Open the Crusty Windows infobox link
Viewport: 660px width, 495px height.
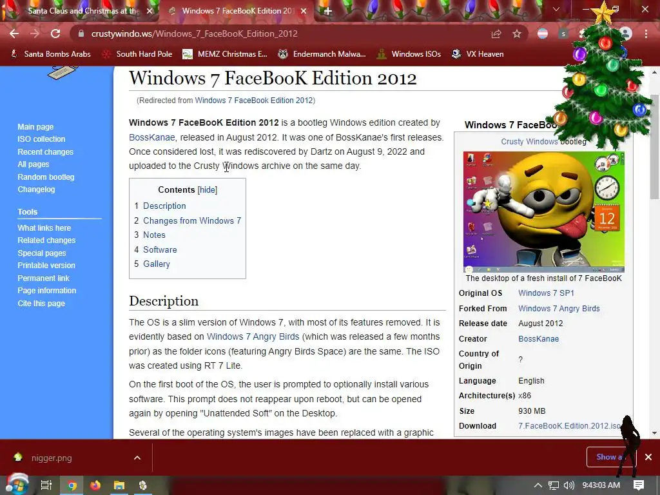(x=529, y=141)
